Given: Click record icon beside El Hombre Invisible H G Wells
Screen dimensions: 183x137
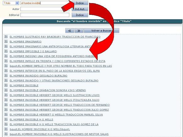Looking at the screenshot, I should 6,119.
